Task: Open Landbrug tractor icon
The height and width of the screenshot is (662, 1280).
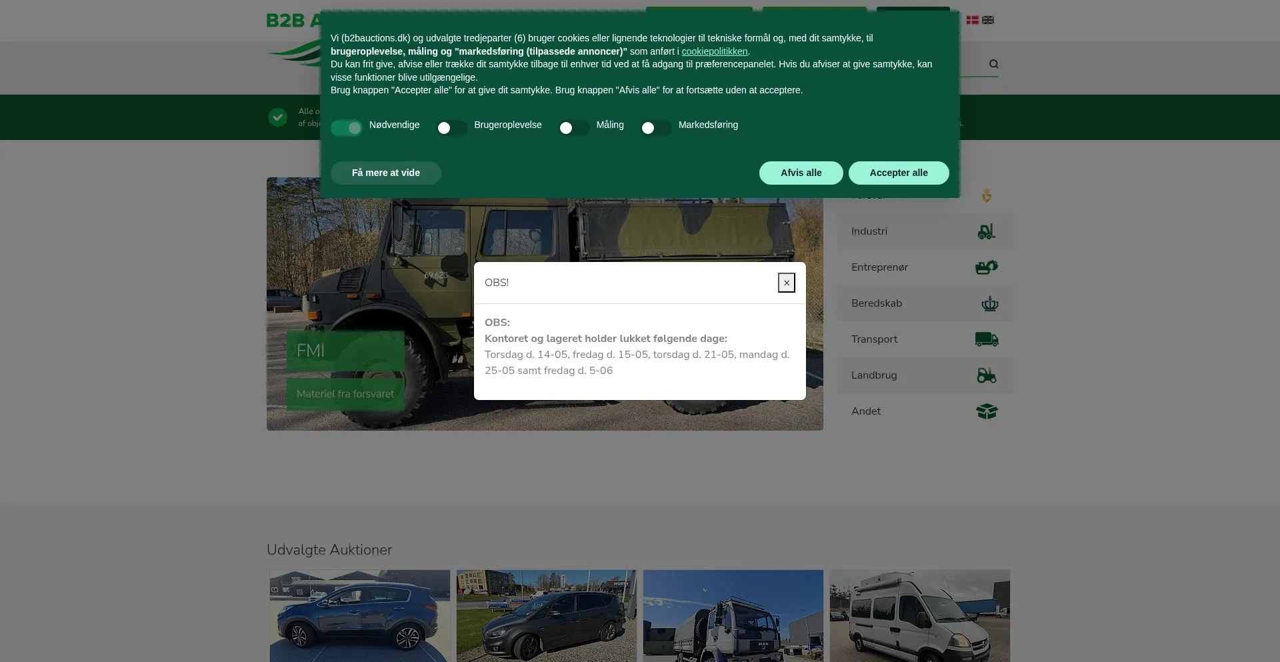Action: pyautogui.click(x=987, y=375)
